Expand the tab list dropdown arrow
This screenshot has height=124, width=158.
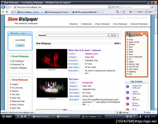point(16,12)
